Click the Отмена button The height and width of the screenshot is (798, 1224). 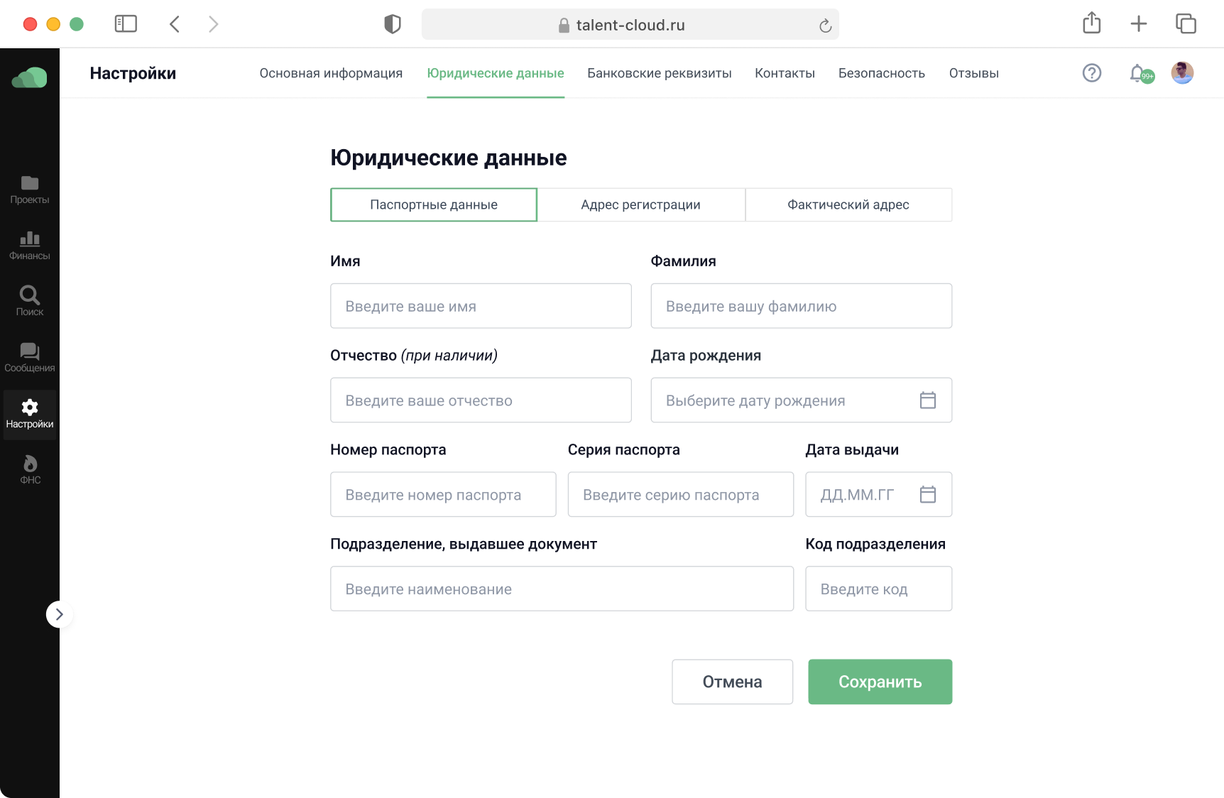click(732, 682)
